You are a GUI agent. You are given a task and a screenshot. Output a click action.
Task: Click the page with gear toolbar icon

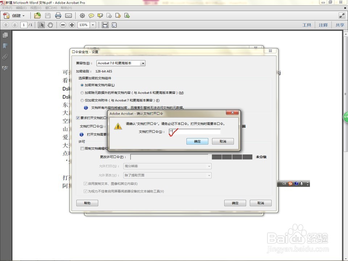109,16
